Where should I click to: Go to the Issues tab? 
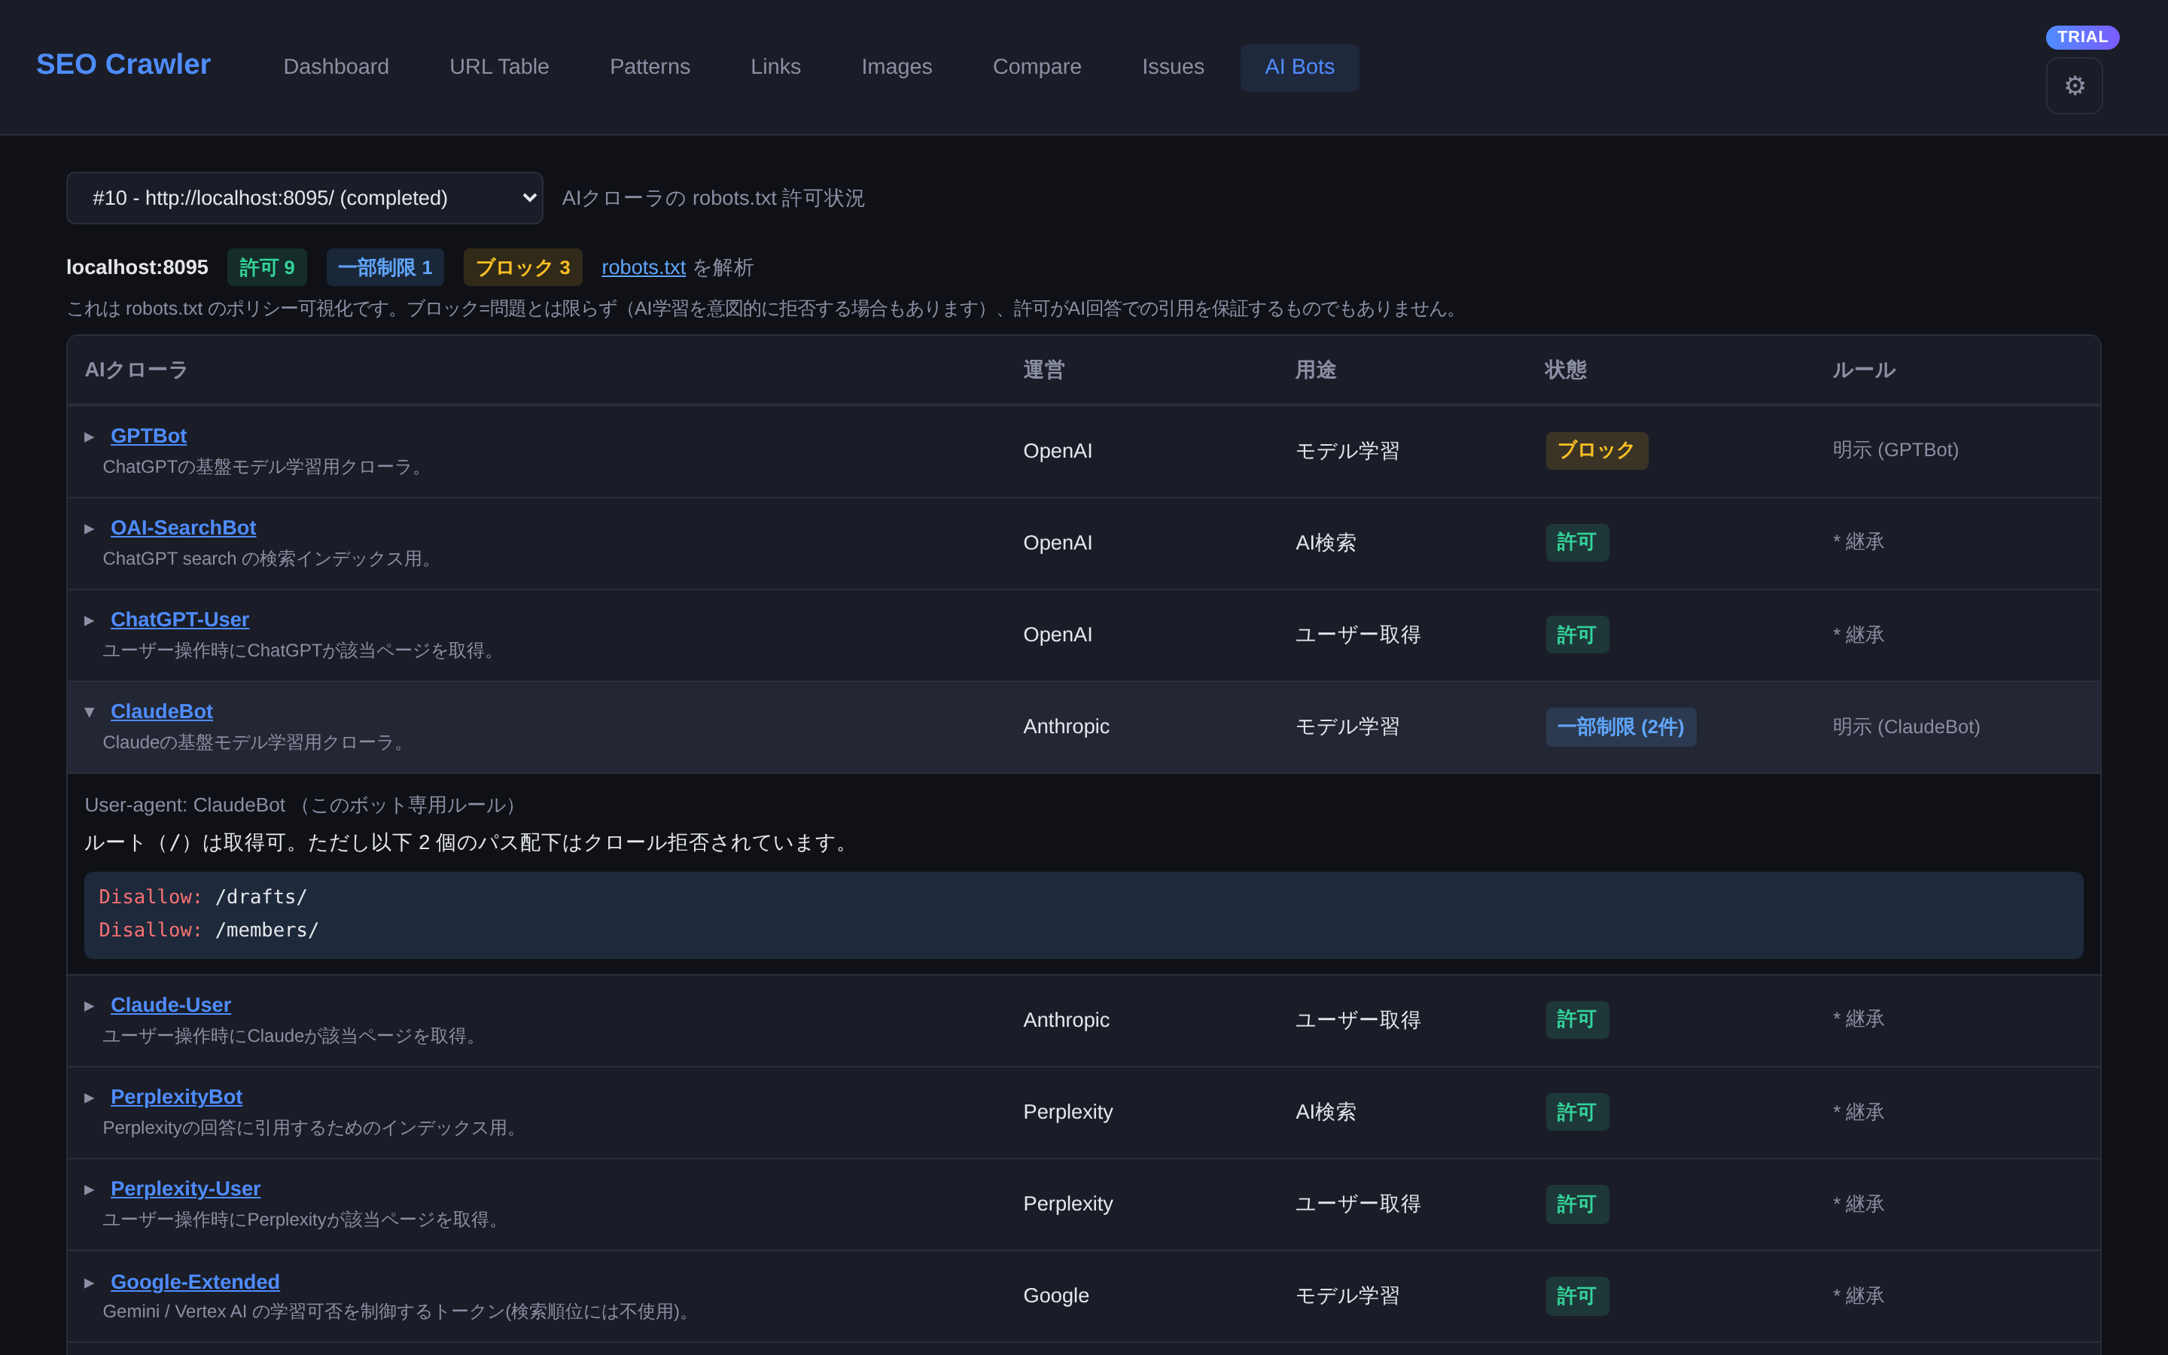pyautogui.click(x=1173, y=67)
